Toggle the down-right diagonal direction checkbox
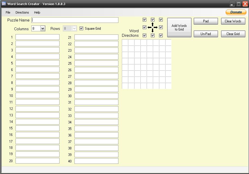Viewport: 249px width, 174px height. pos(161,35)
